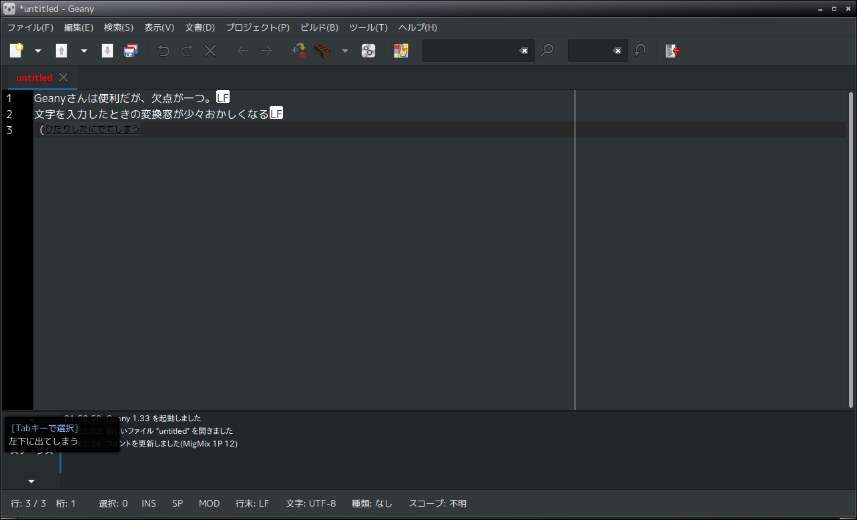The height and width of the screenshot is (520, 857).
Task: Open the 編集(E) menu
Action: (x=79, y=27)
